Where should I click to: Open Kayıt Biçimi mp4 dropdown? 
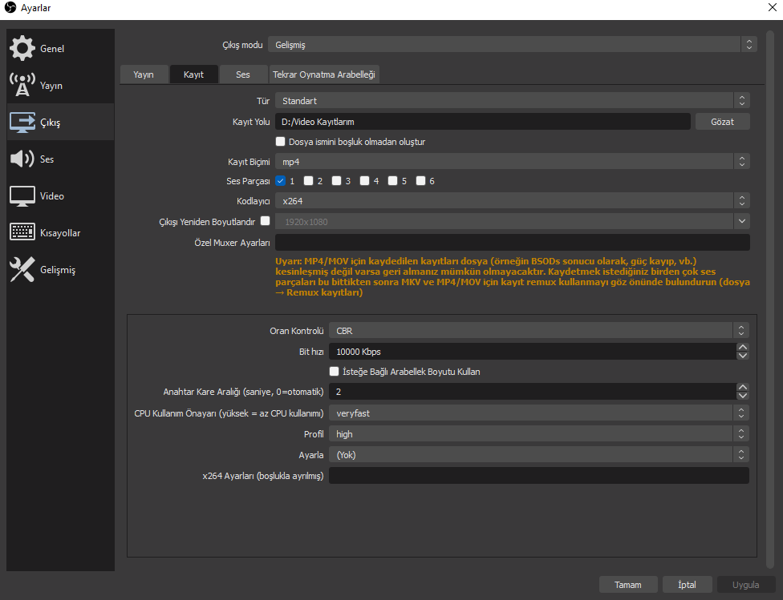513,162
